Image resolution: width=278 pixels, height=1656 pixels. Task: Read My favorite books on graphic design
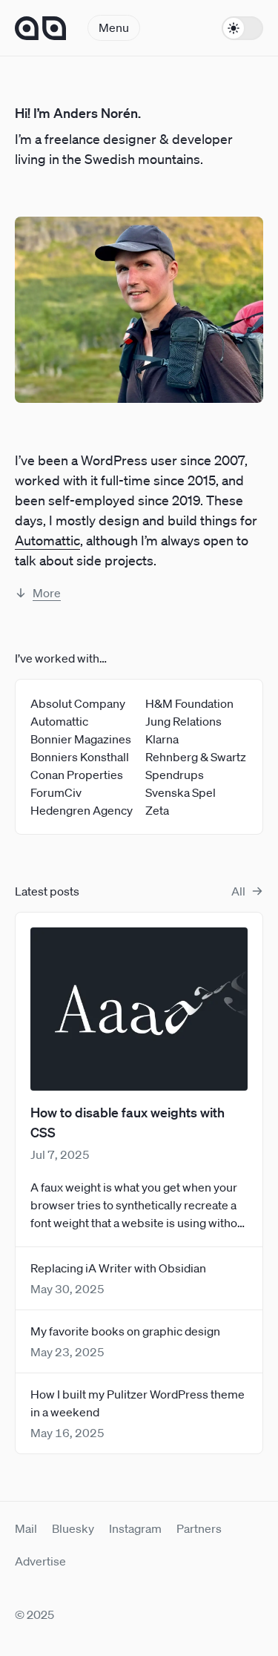pos(125,1331)
